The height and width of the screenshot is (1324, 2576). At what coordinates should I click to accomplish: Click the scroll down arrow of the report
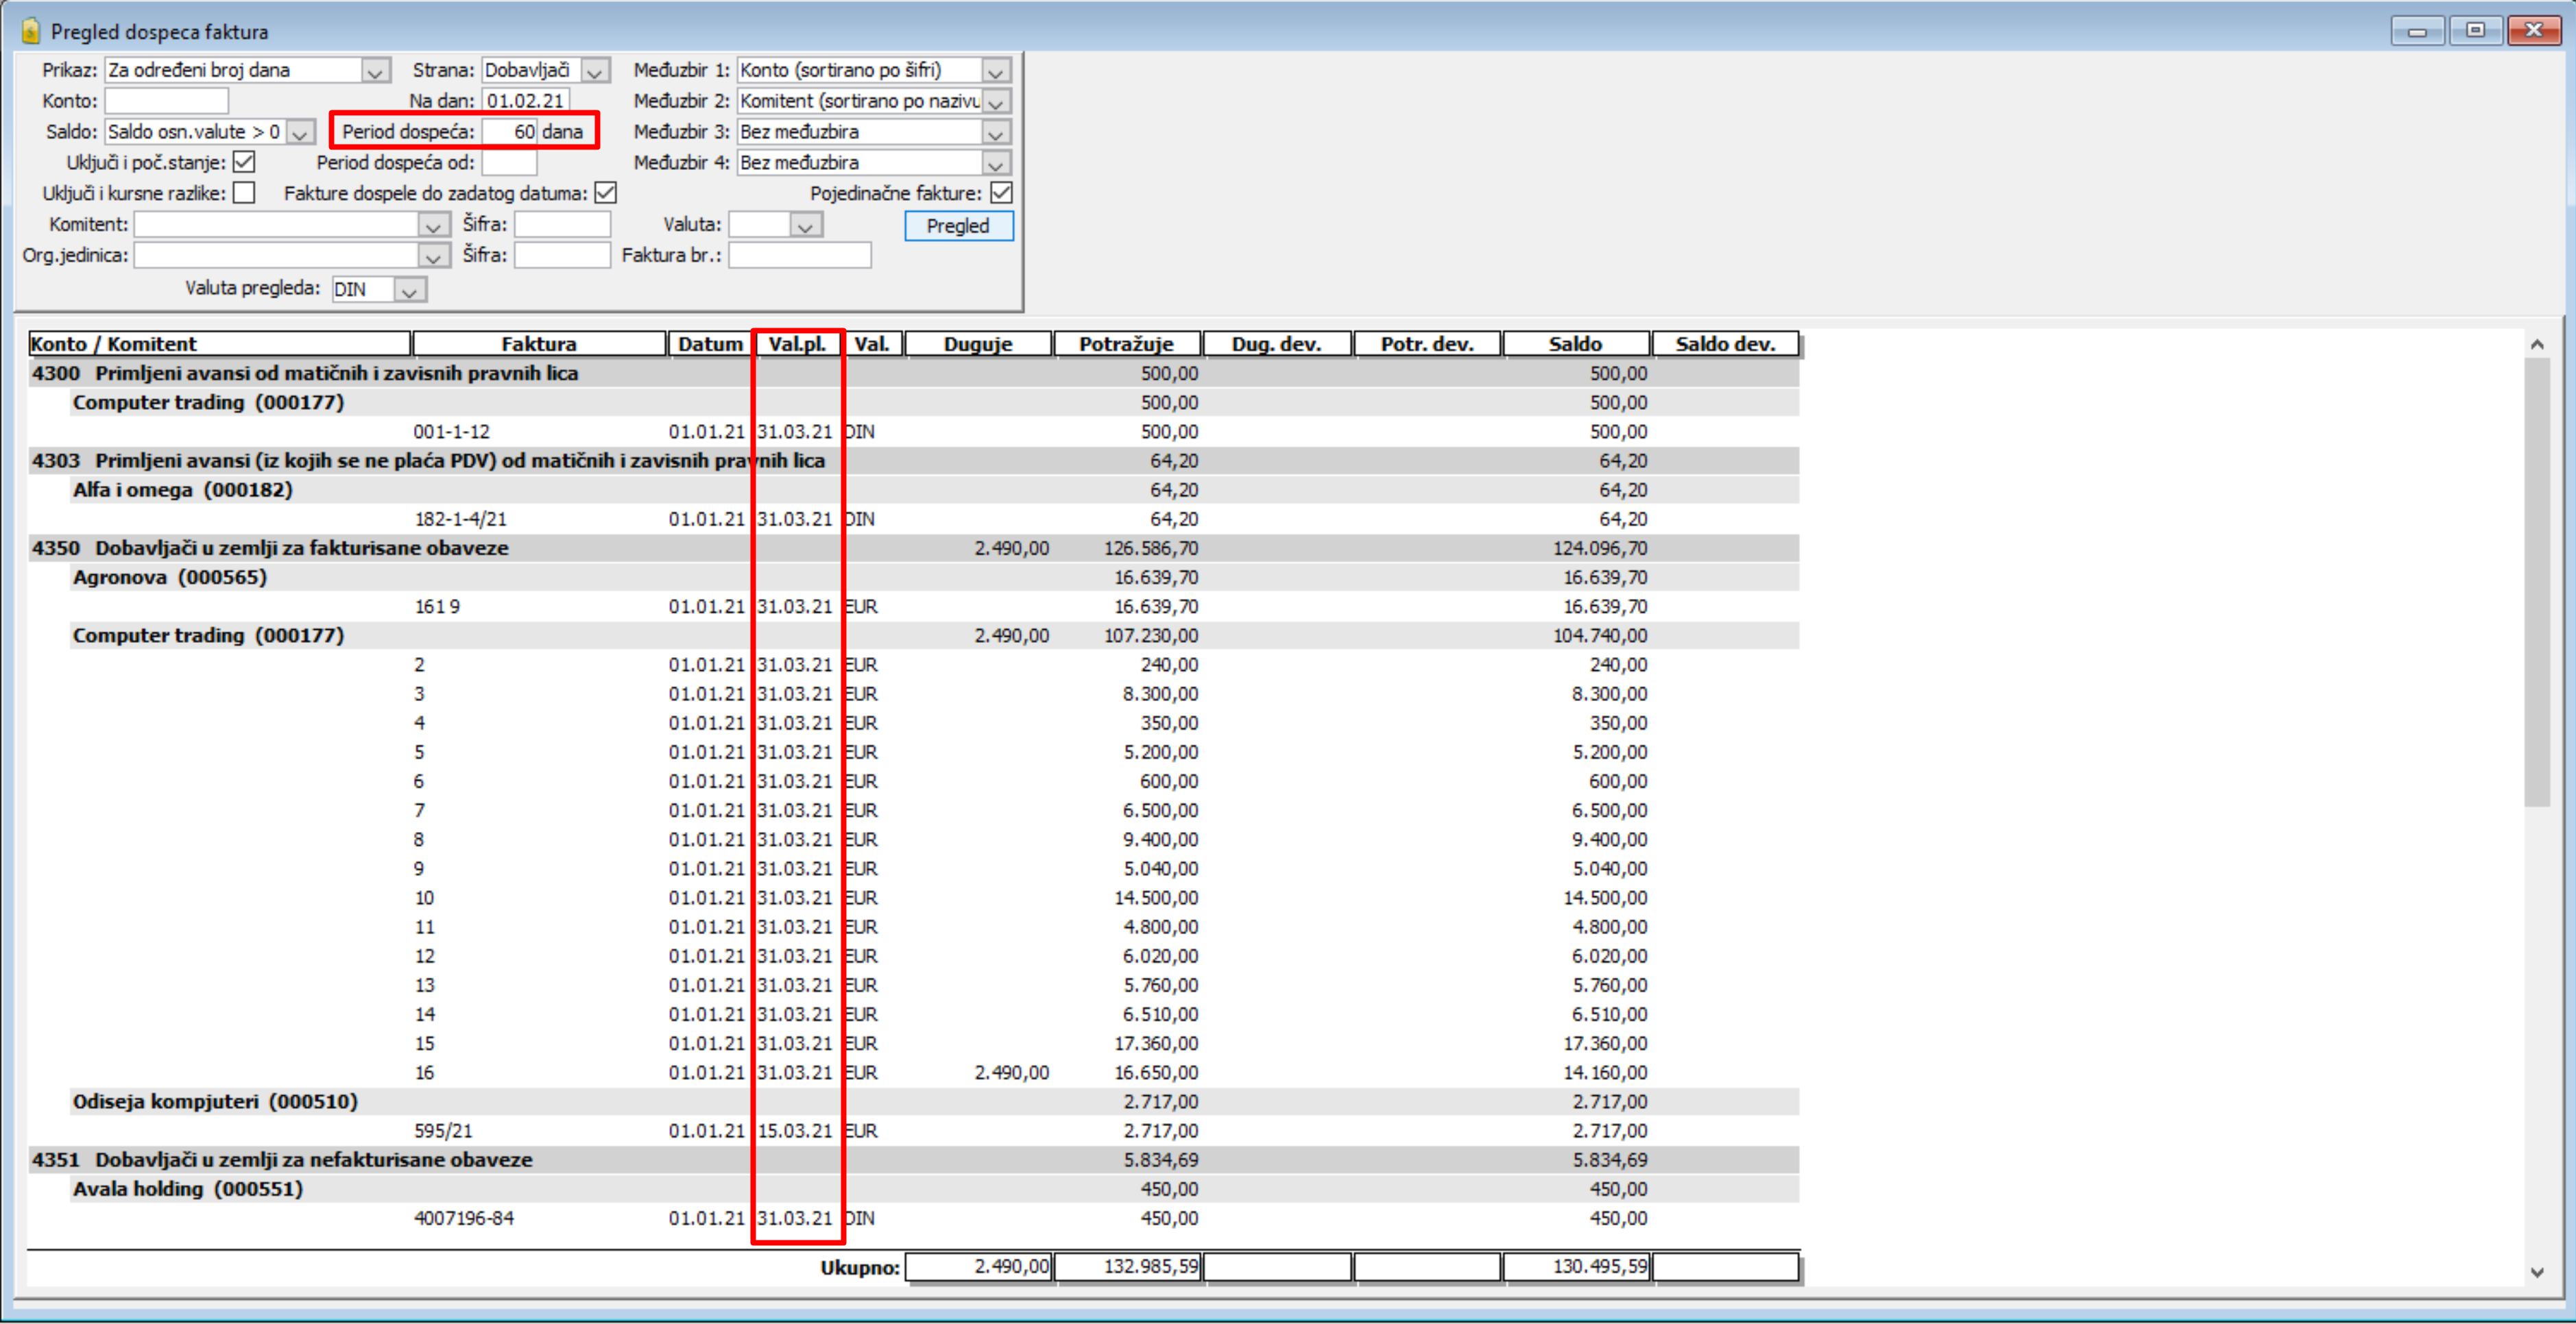2537,1272
